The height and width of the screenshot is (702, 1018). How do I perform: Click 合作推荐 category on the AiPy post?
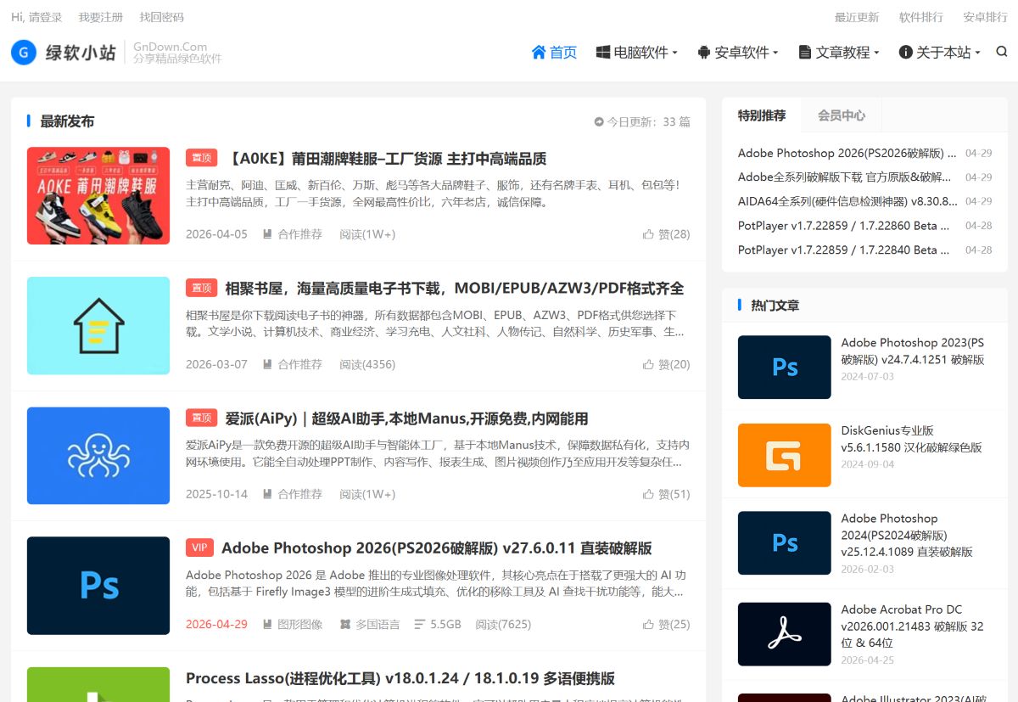[x=293, y=494]
